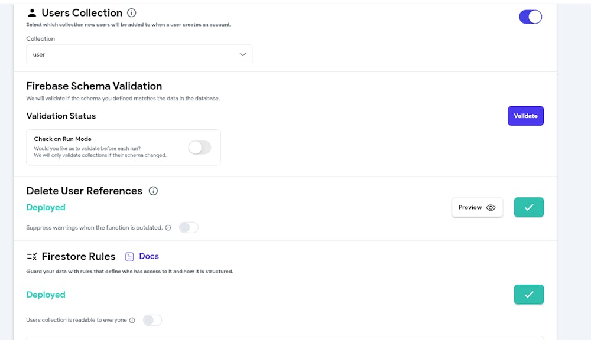Click info icon after suppress warnings text
The width and height of the screenshot is (591, 340).
click(x=168, y=228)
